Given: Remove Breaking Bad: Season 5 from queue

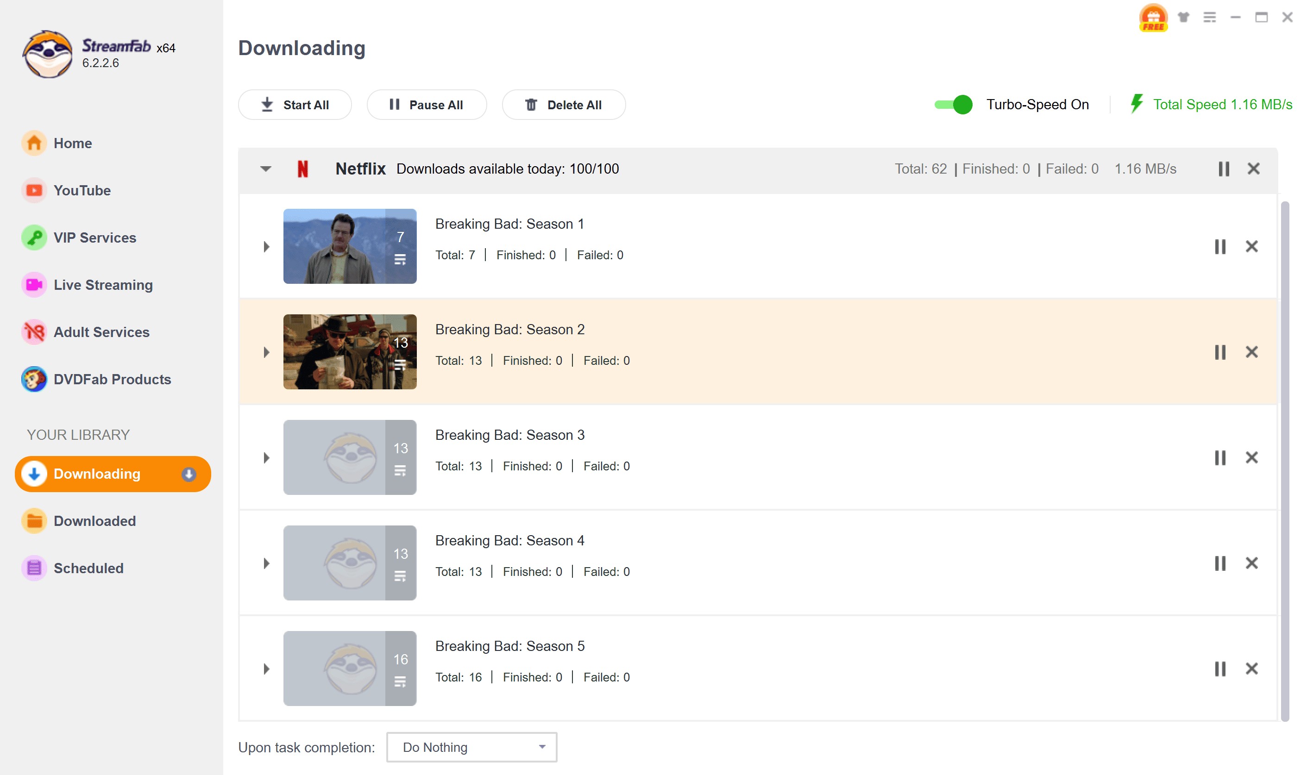Looking at the screenshot, I should click(x=1251, y=669).
